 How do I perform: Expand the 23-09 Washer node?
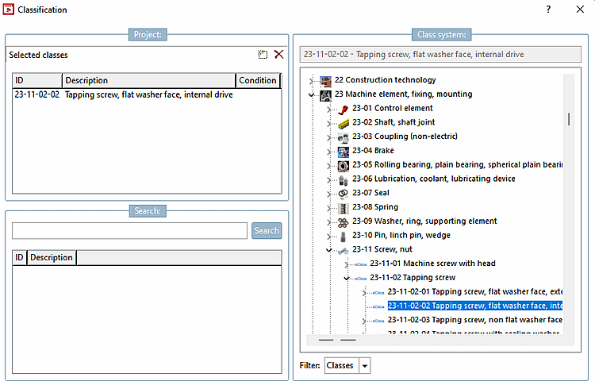tap(329, 222)
